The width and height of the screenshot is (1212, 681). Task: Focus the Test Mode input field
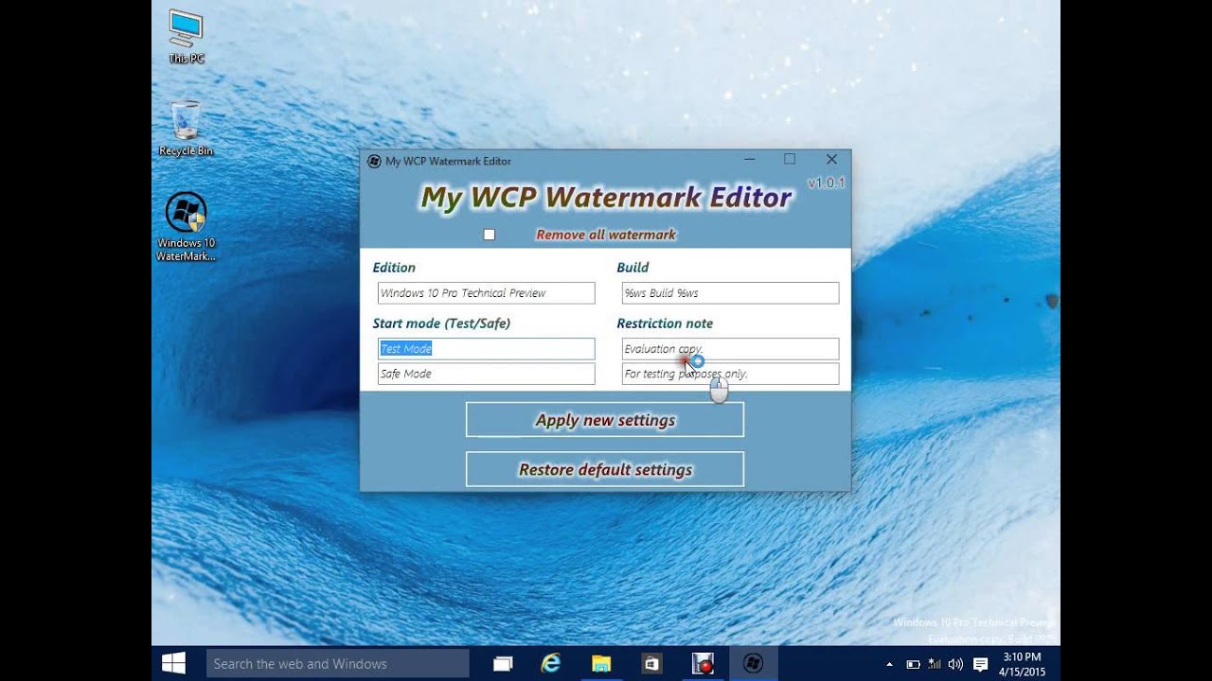point(486,349)
